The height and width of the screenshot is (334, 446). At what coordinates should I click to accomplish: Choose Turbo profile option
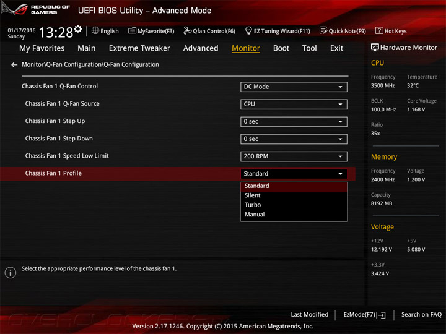coord(294,205)
